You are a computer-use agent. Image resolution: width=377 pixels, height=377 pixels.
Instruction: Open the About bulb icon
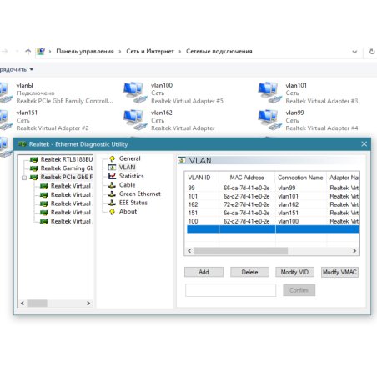pyautogui.click(x=112, y=212)
